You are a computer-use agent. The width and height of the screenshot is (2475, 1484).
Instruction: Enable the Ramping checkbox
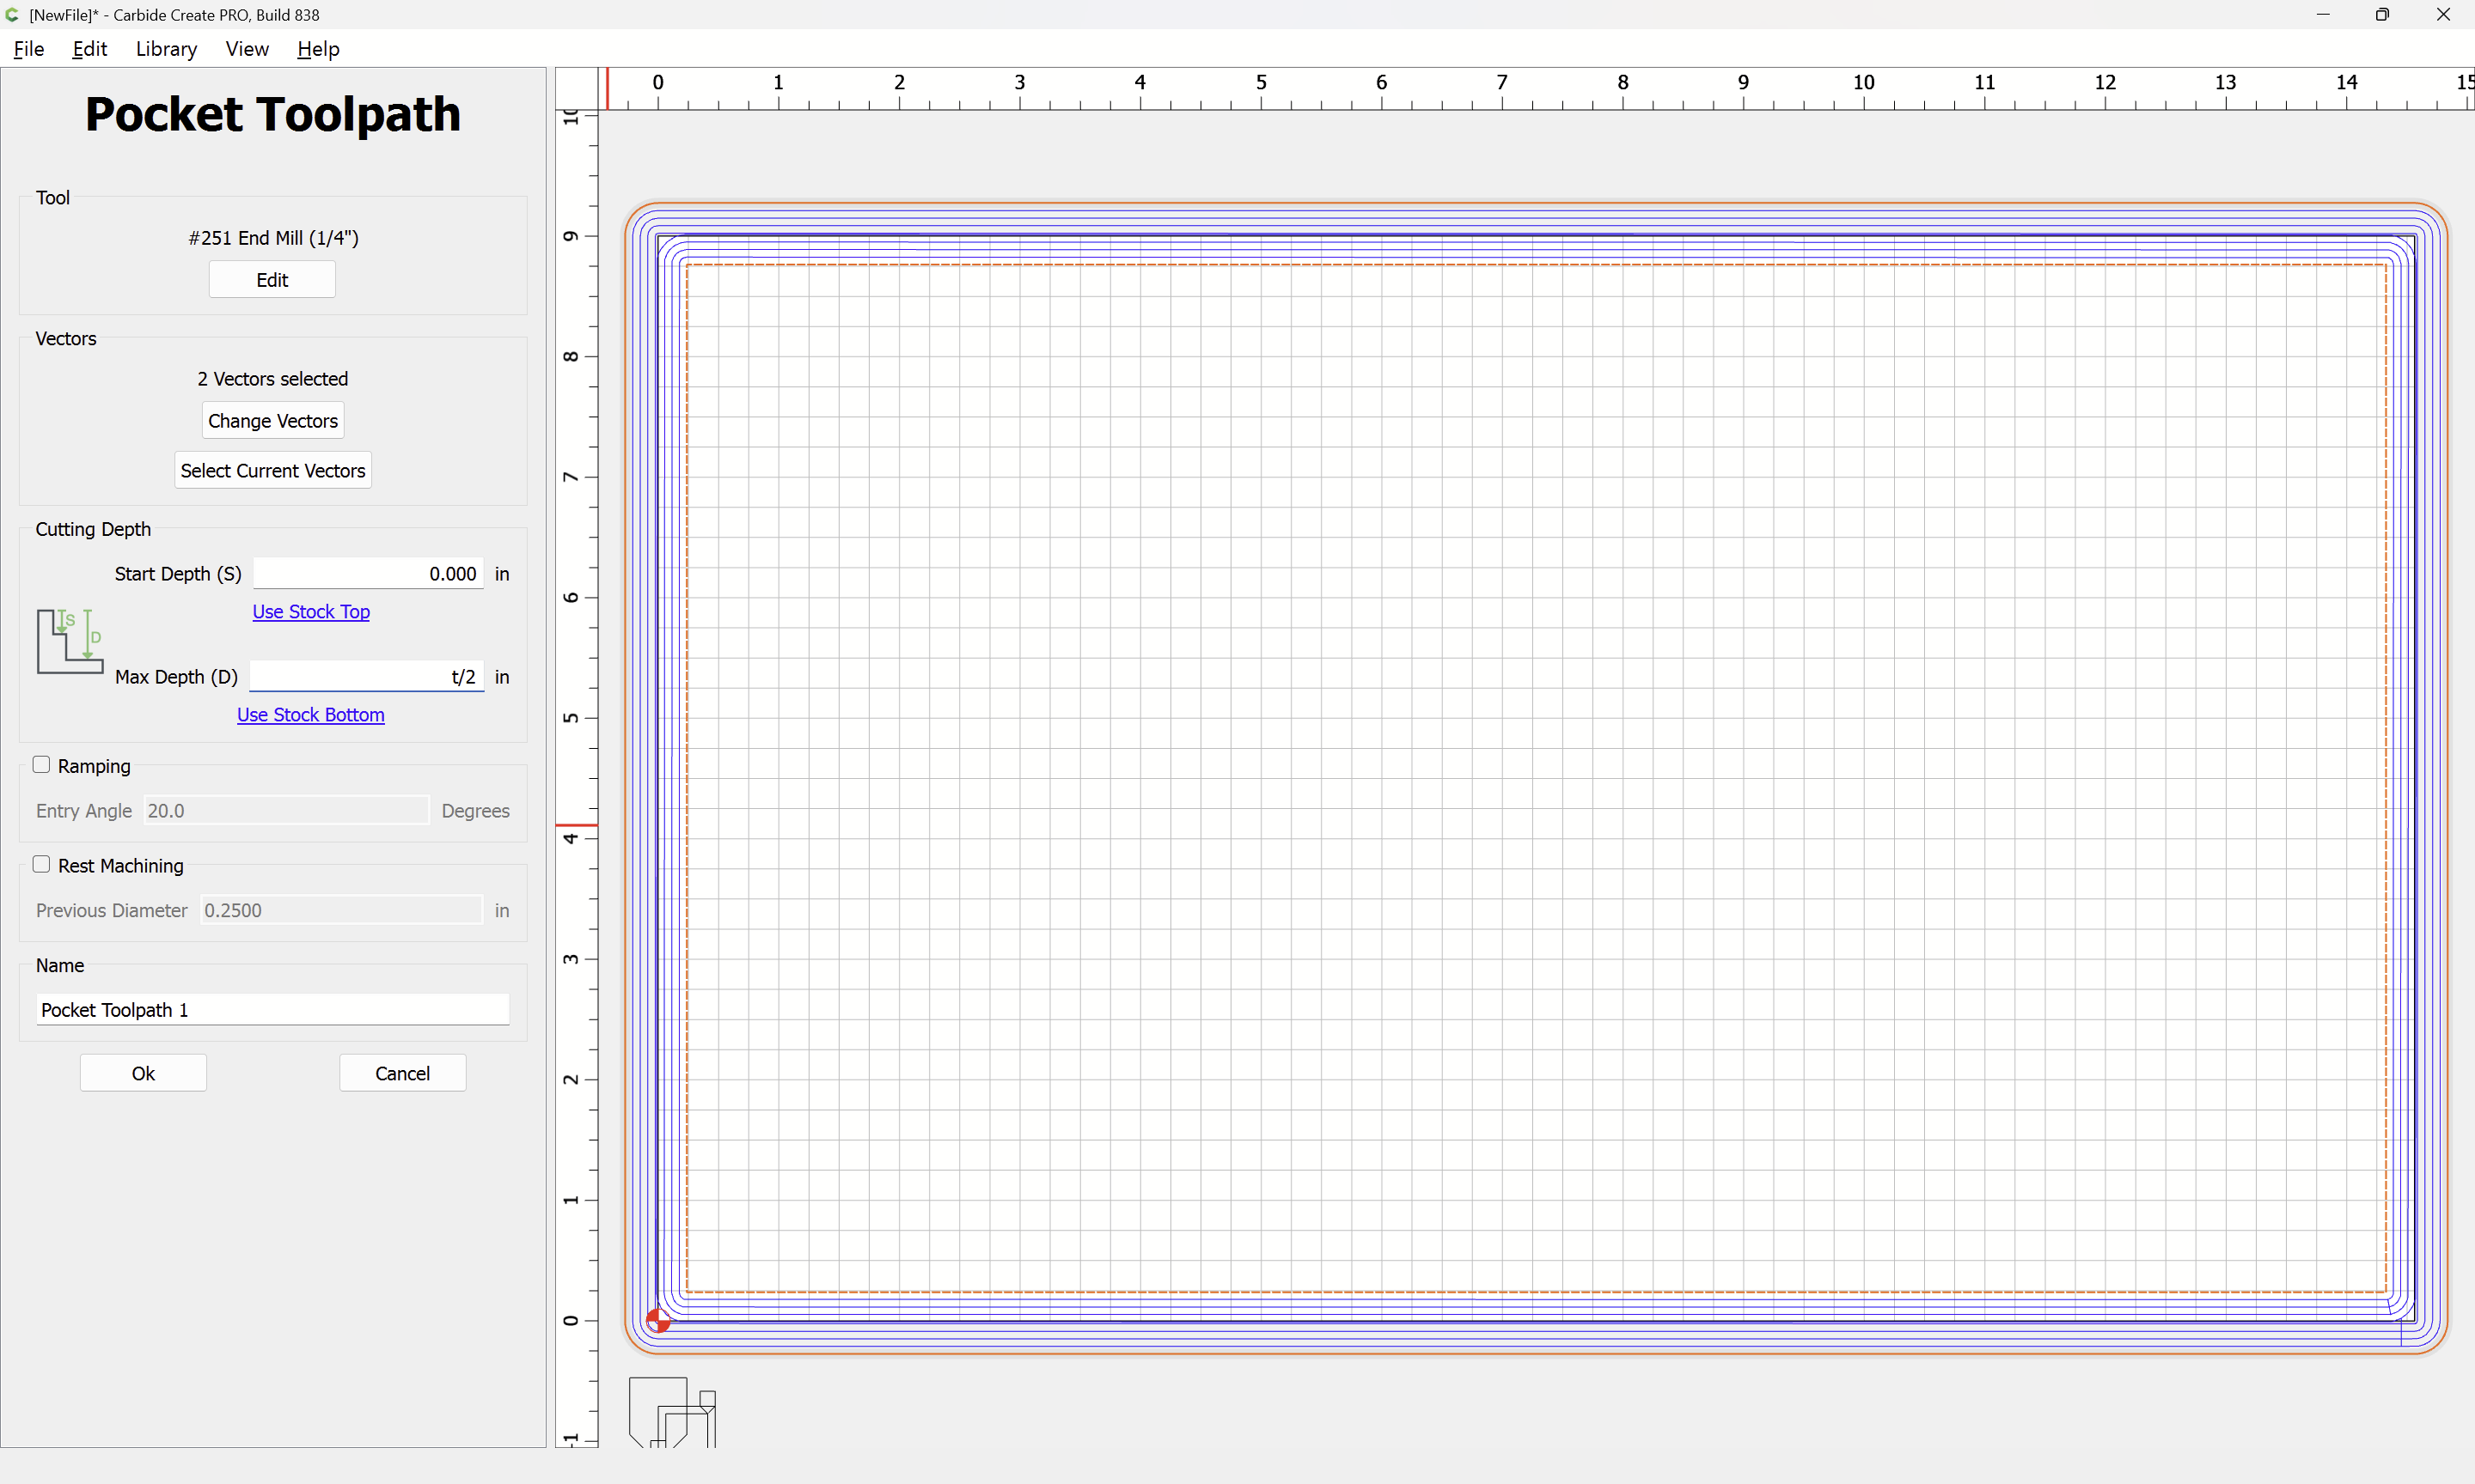tap(42, 765)
